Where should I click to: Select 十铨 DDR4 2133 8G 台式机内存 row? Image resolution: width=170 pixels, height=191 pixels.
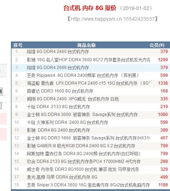click(x=91, y=107)
